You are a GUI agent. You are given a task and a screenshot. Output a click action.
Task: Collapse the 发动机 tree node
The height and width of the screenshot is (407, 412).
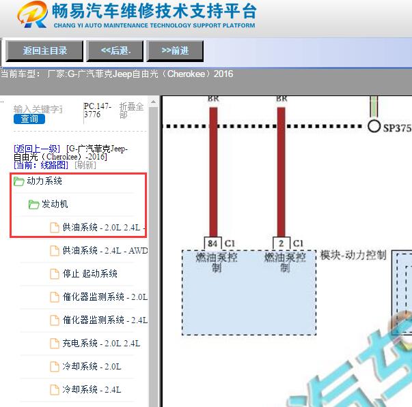pos(55,204)
